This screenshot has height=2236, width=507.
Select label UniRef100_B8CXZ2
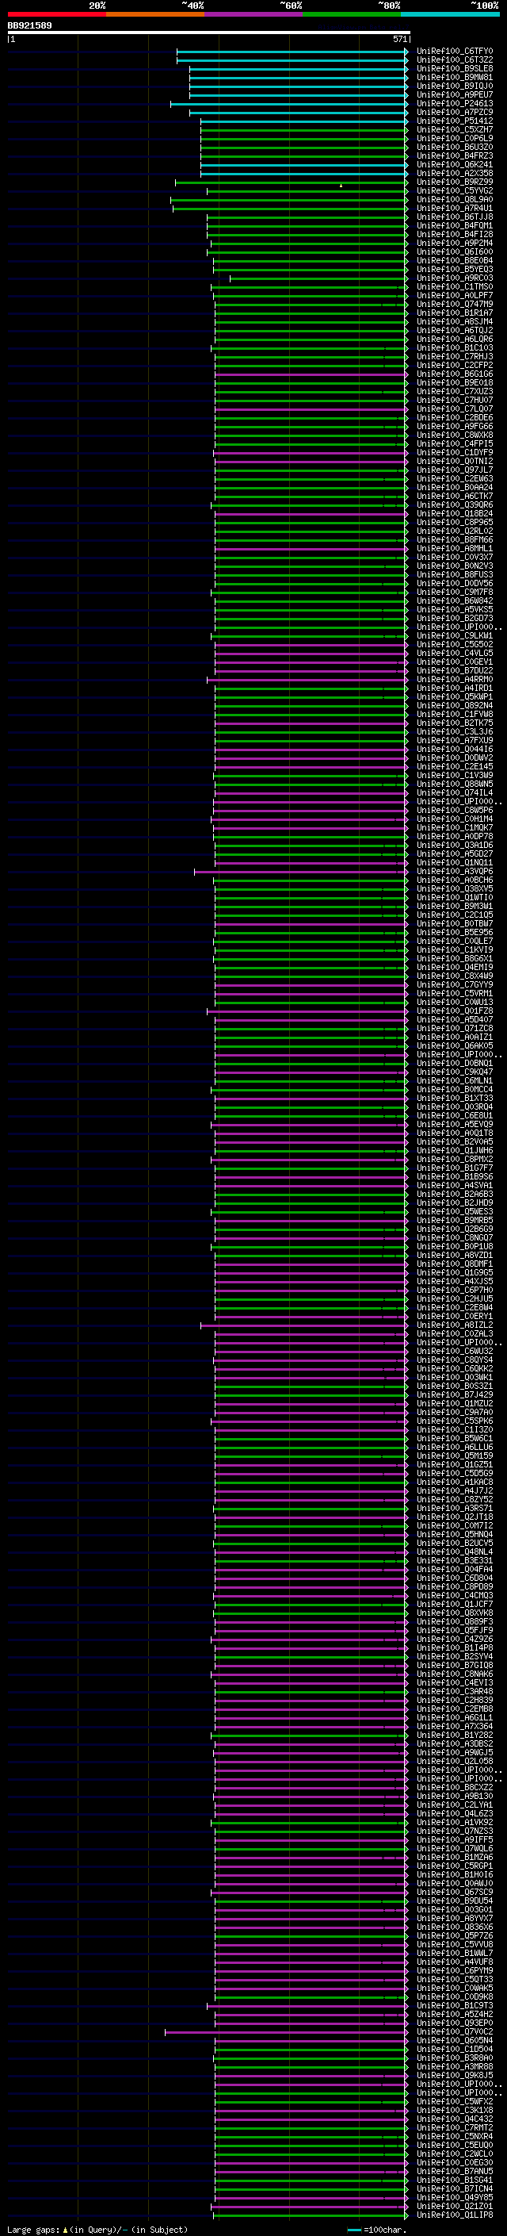[x=455, y=1787]
